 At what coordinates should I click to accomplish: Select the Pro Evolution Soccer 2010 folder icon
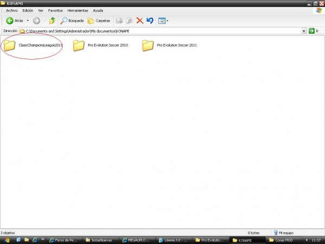coord(79,46)
